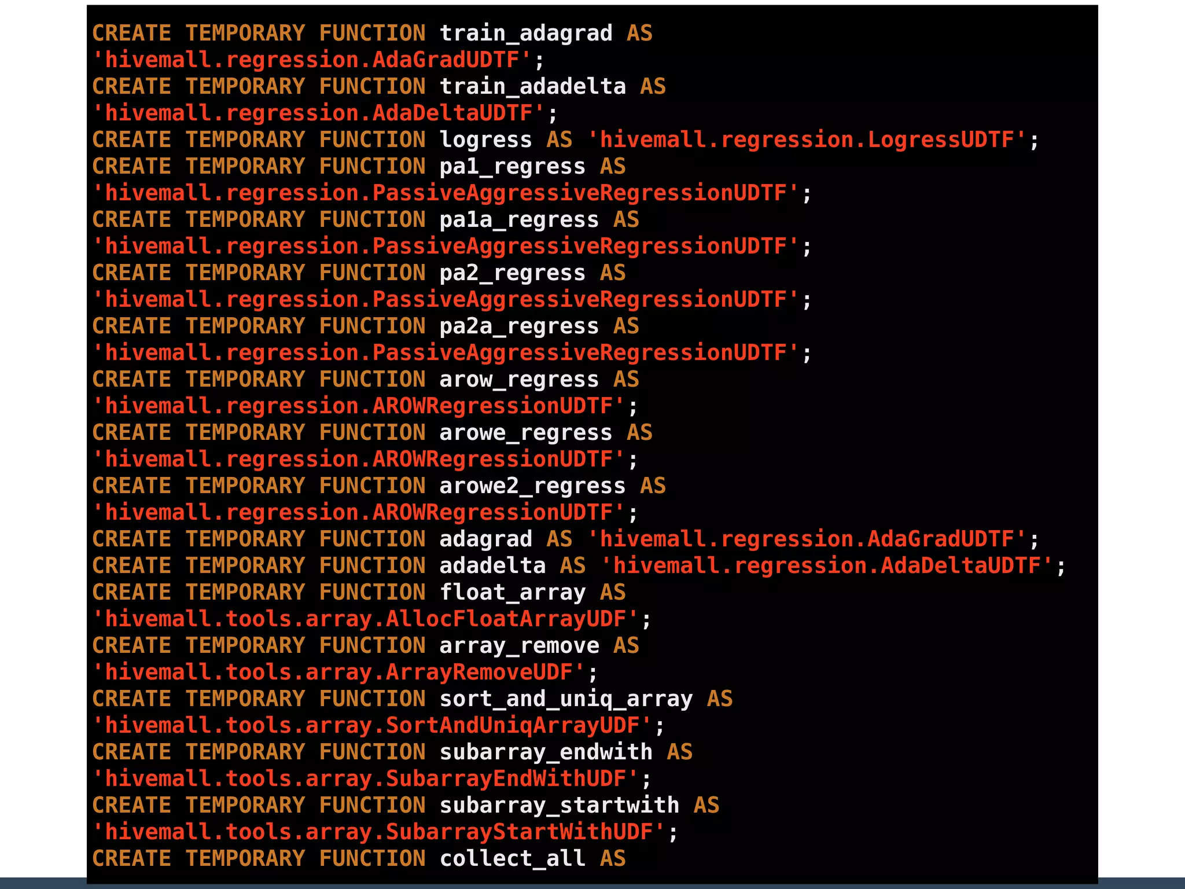Click the string 'hivemall.regression.AdaGradUDTF' on the second line
Viewport: 1185px width, 889px height.
312,60
